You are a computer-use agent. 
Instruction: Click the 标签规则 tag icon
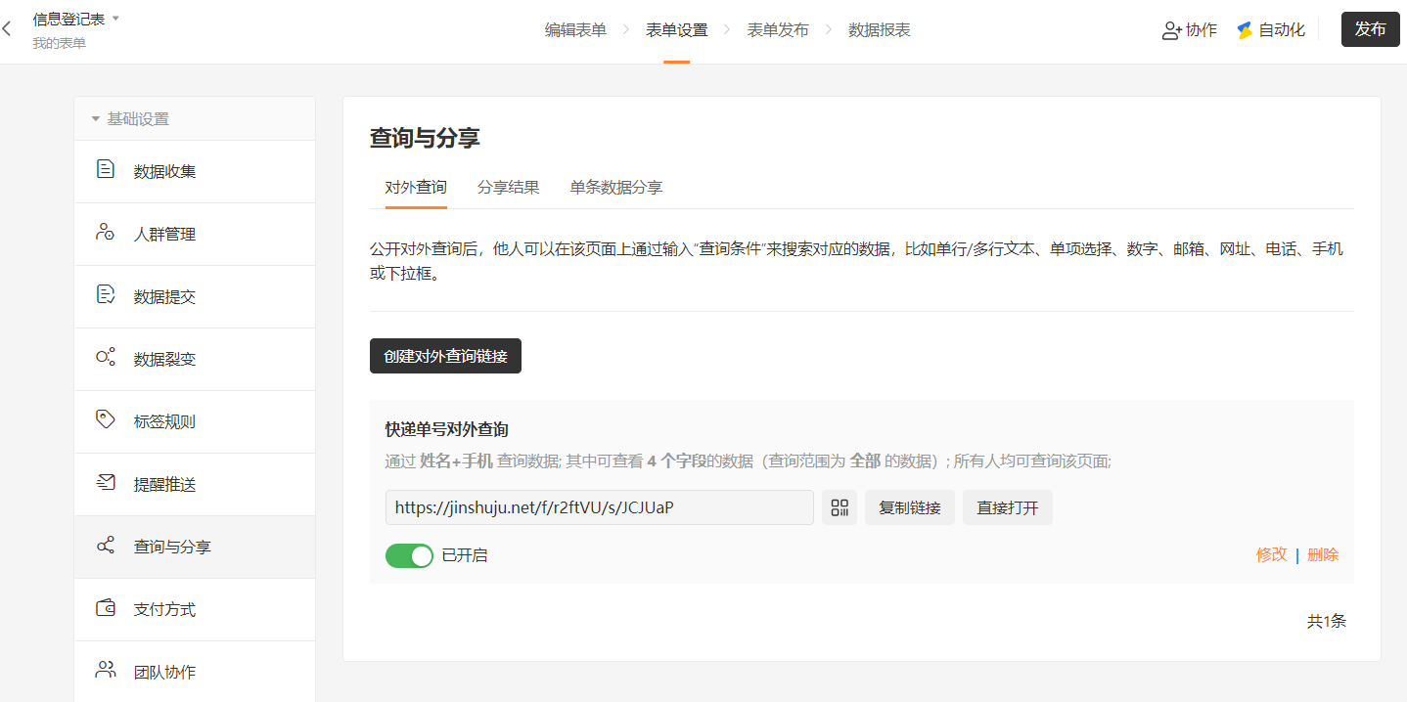coord(105,420)
